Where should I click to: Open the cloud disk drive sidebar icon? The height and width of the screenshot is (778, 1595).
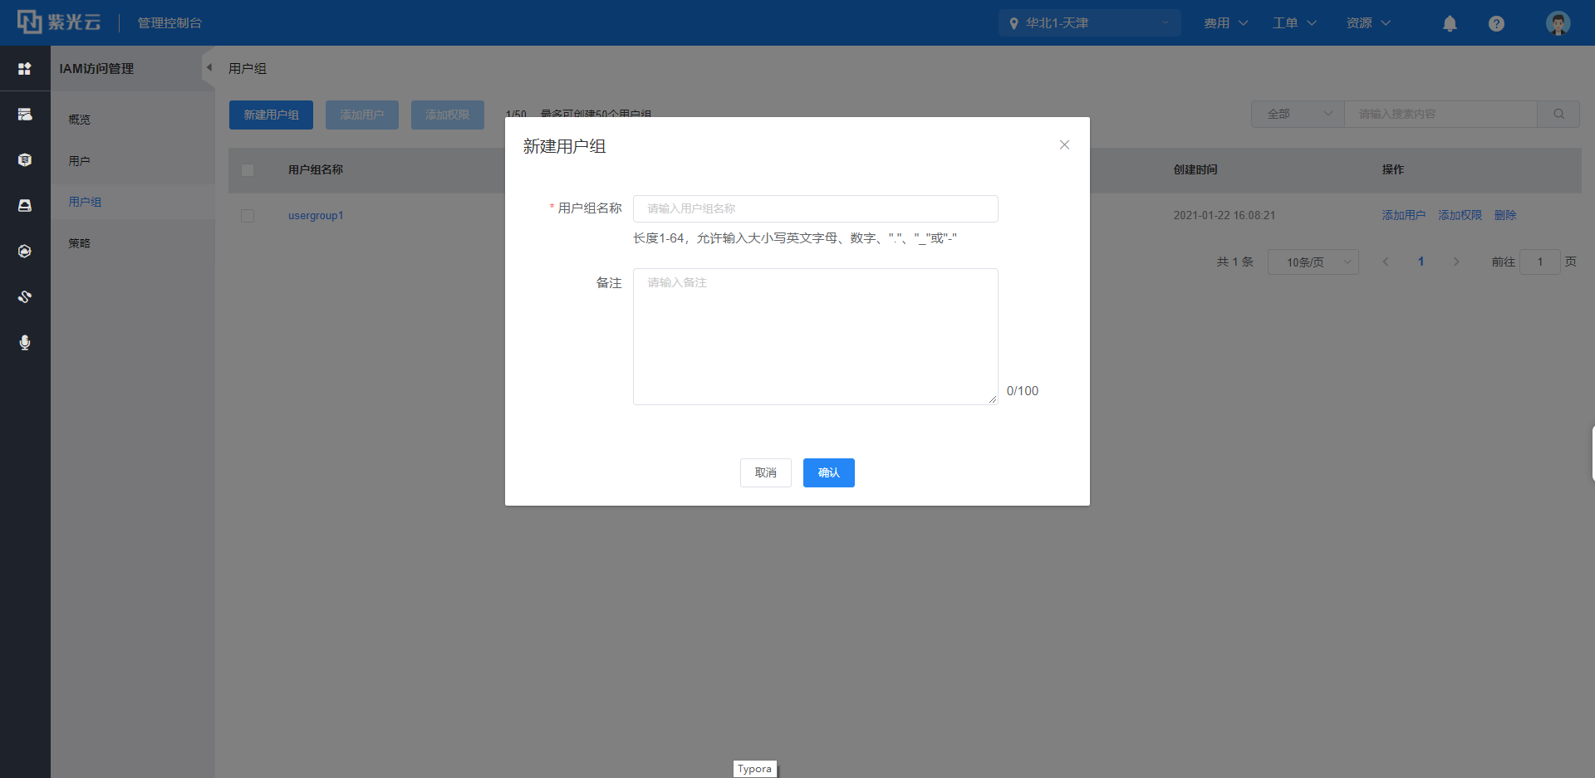(25, 205)
